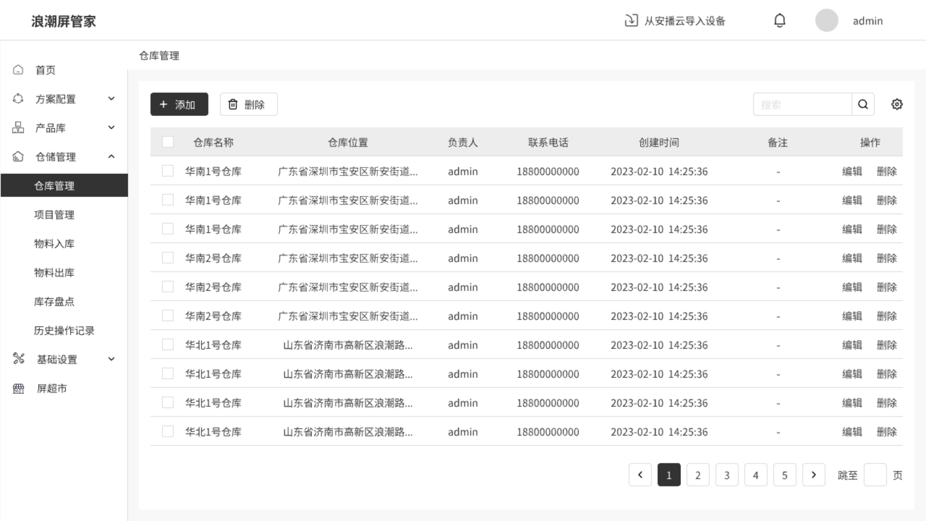Image resolution: width=926 pixels, height=521 pixels.
Task: Click the 浪潮屏管家 logo title
Action: click(64, 21)
